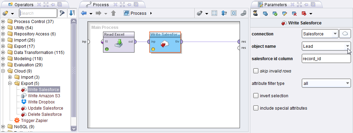Click the up arrow in Process toolbar
Viewport: 353px width, 133px height.
113,13
